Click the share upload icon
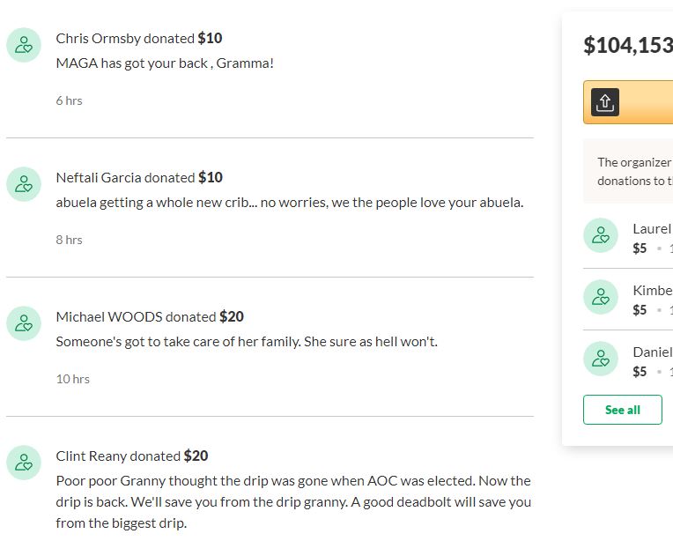 (x=605, y=102)
